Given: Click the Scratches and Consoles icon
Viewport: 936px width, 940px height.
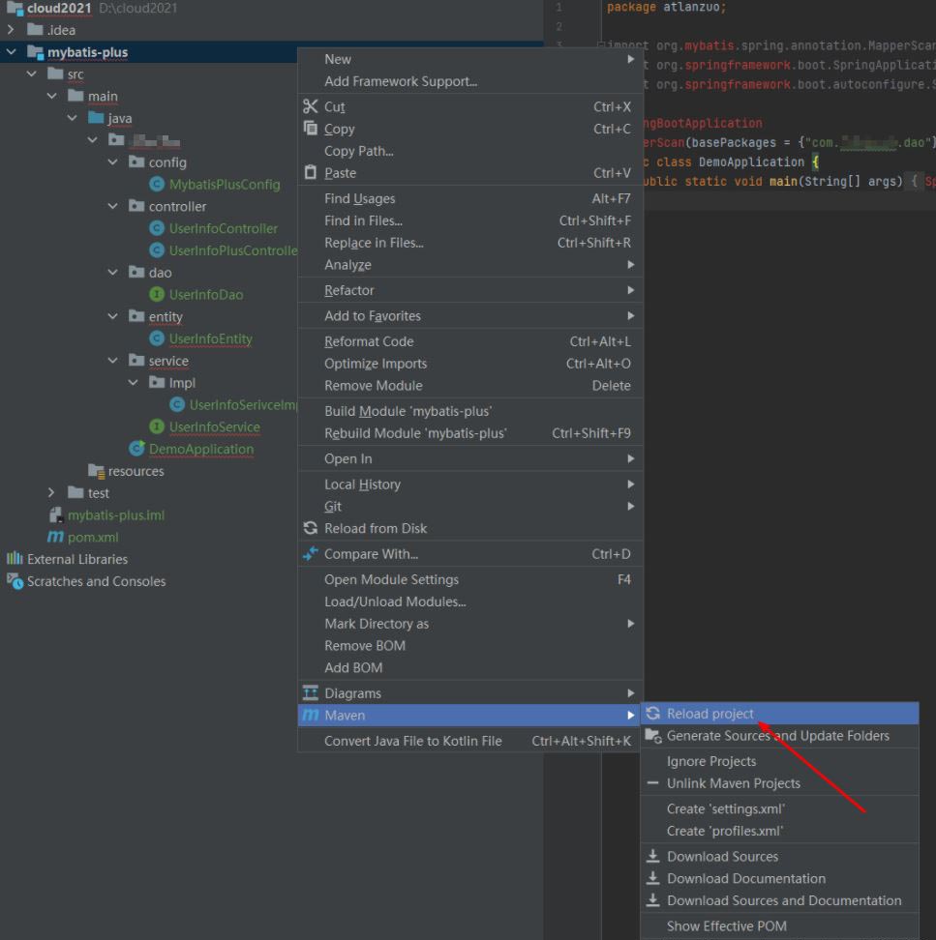Looking at the screenshot, I should [x=15, y=581].
